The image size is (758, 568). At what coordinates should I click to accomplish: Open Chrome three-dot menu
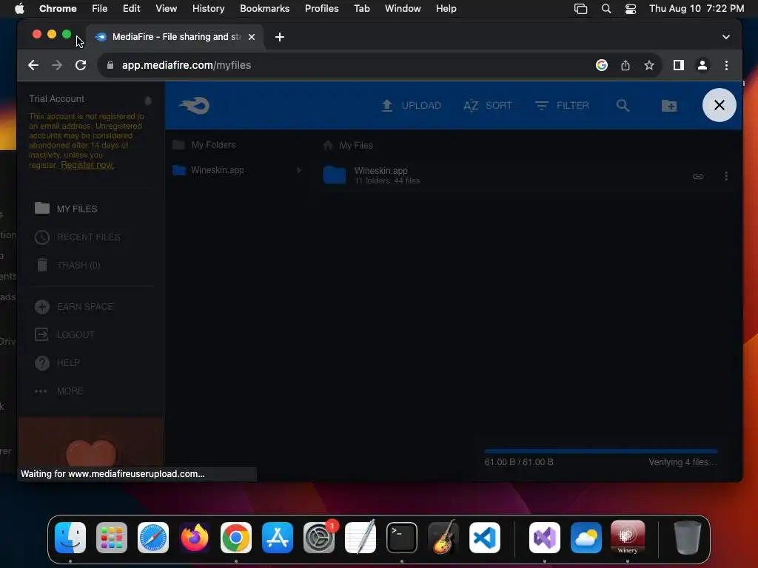coord(726,65)
